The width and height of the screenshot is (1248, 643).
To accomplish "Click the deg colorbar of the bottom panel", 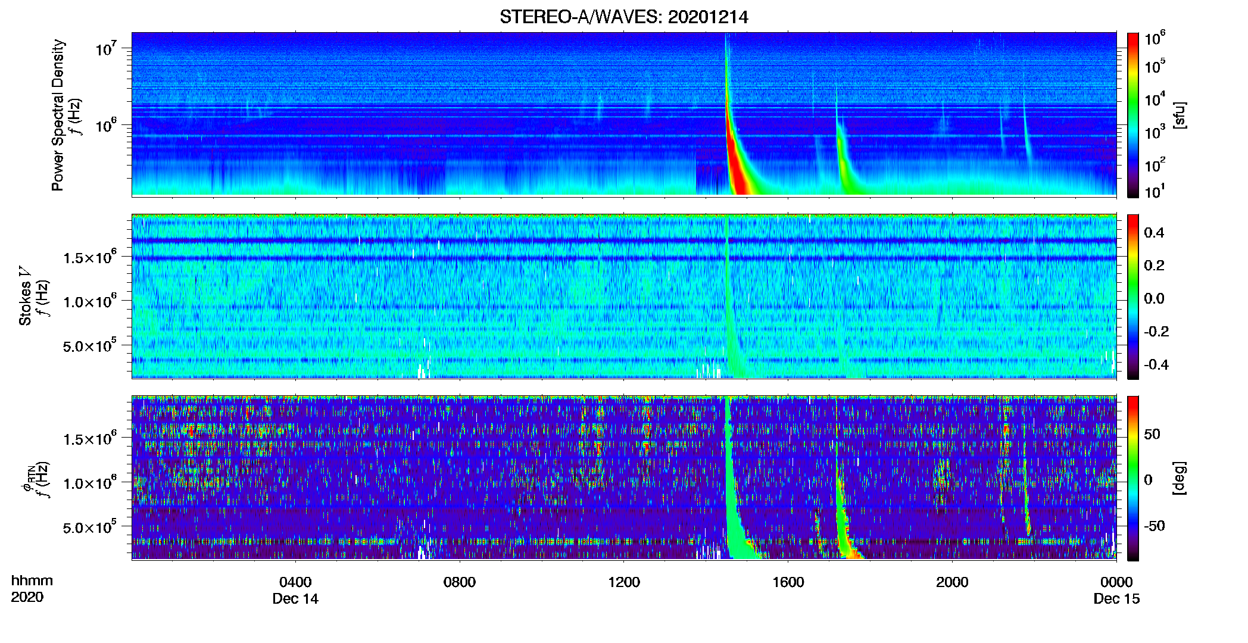I will coord(1133,478).
